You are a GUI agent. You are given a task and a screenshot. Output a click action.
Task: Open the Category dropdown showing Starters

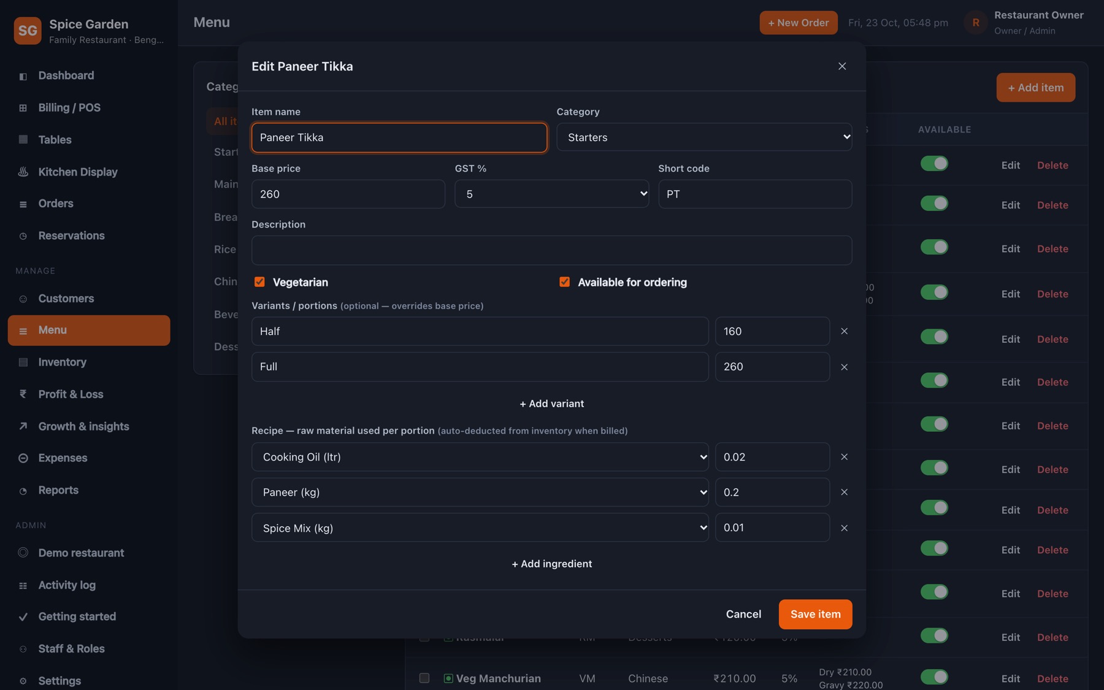[x=704, y=137]
